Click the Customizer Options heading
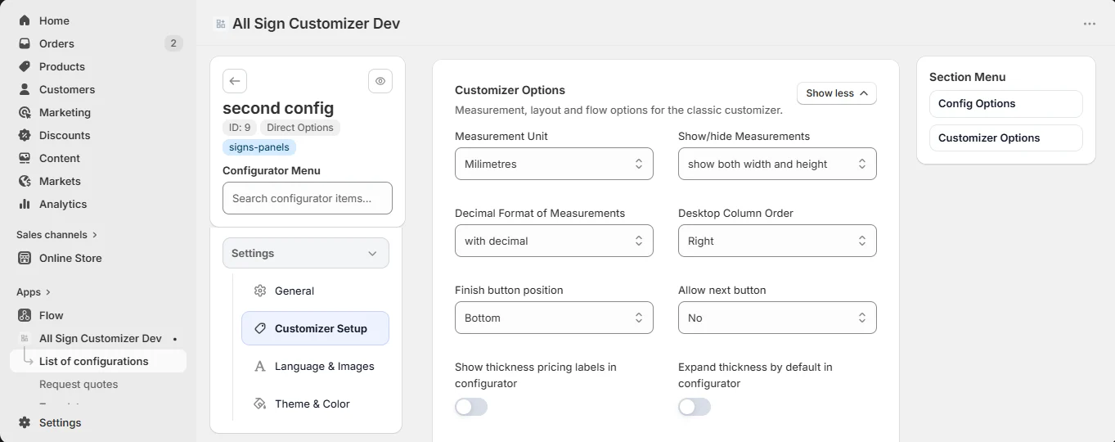Image resolution: width=1115 pixels, height=442 pixels. (510, 90)
